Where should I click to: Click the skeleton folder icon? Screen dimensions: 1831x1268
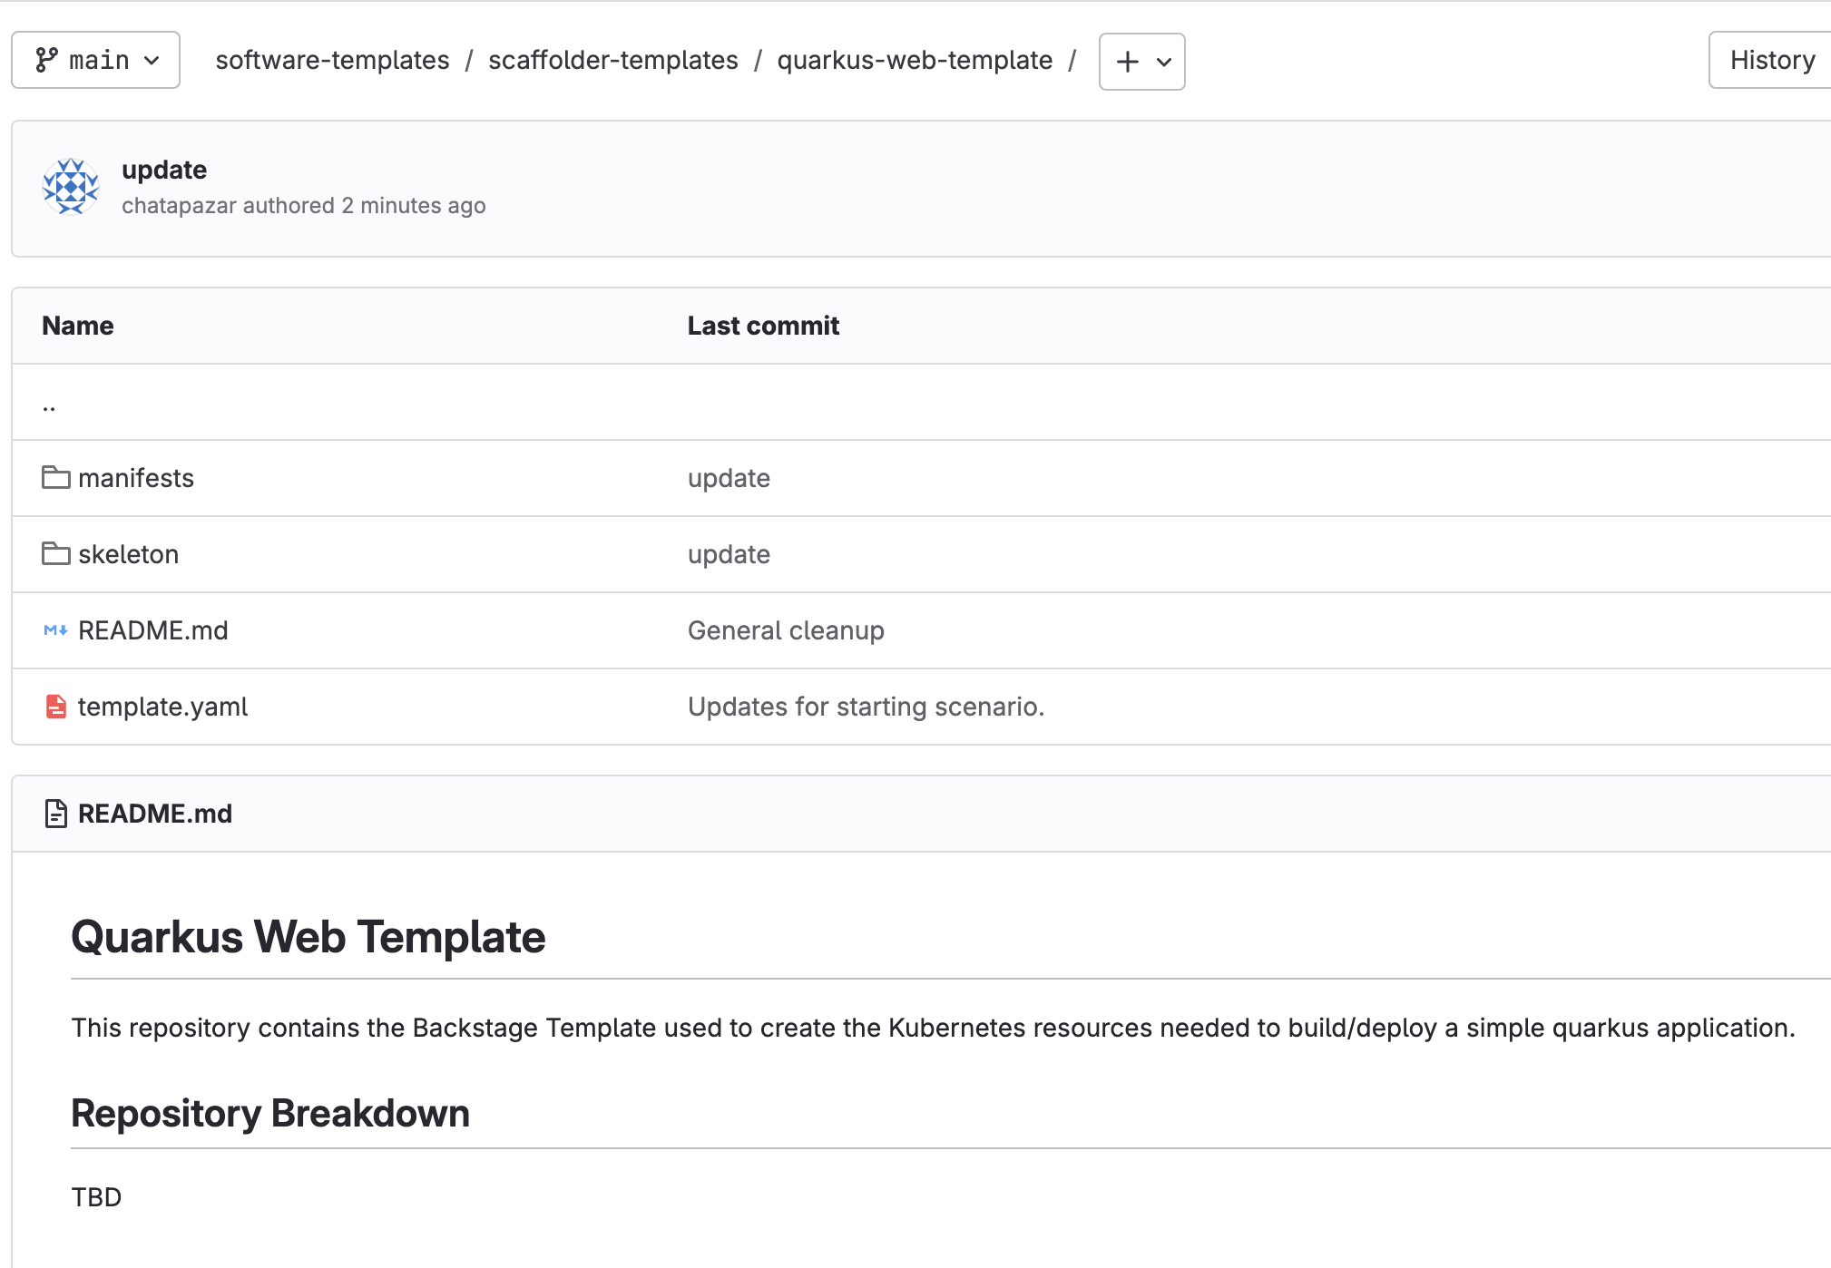pos(56,553)
